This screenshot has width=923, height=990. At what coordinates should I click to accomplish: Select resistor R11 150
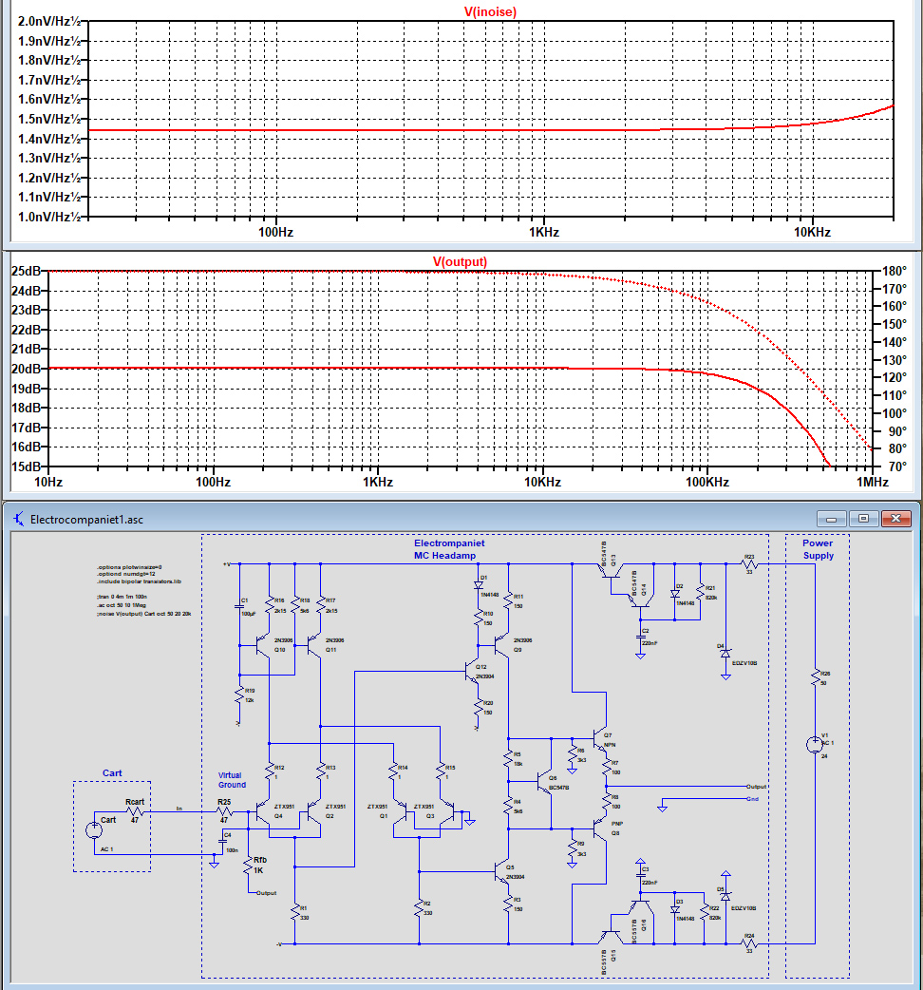508,601
